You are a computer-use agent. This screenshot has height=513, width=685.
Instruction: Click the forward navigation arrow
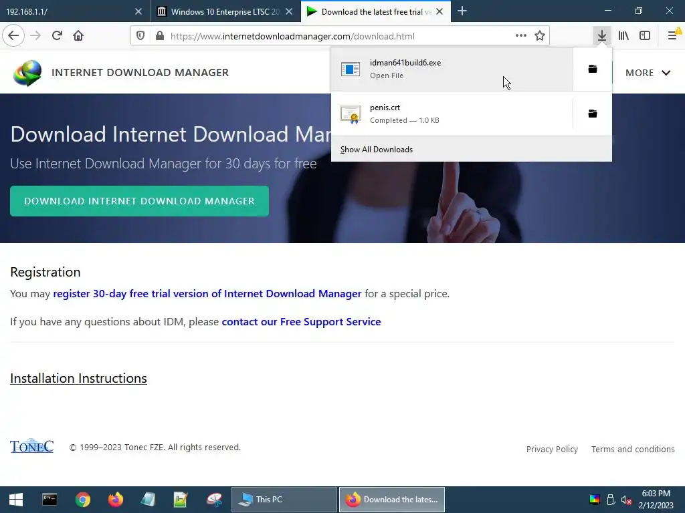(35, 36)
